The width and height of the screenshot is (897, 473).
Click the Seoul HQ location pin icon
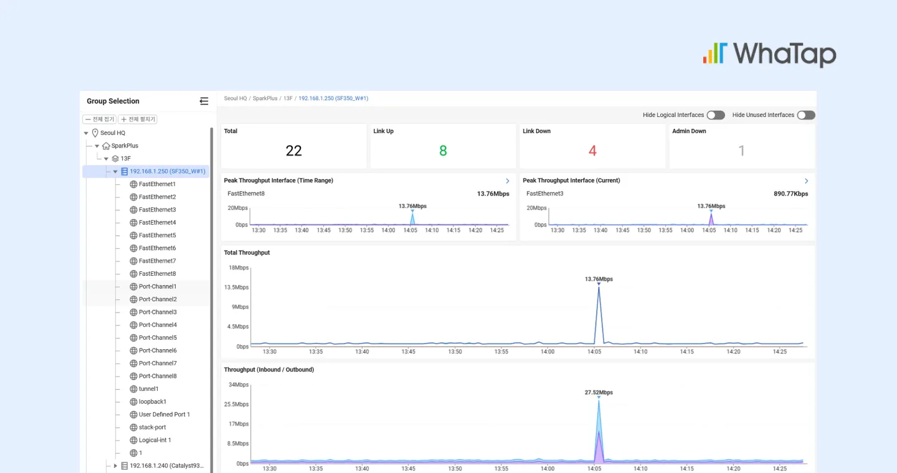tap(95, 133)
